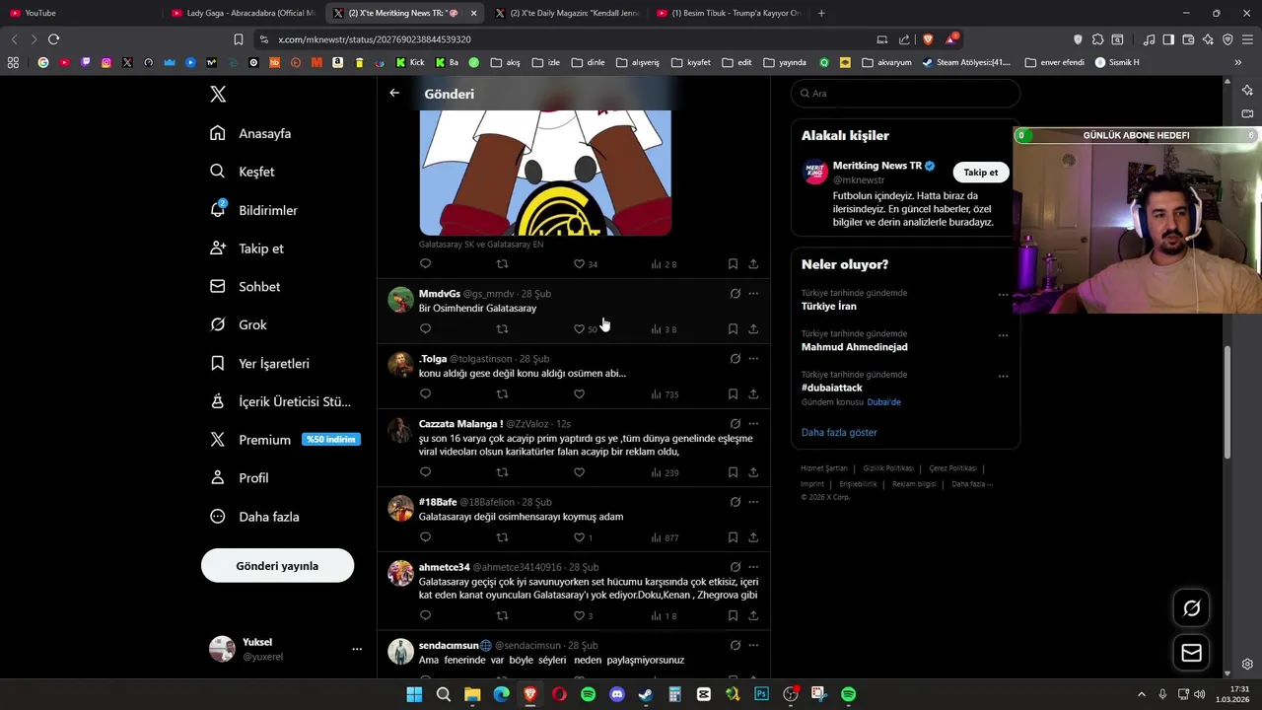Click the Brave shields icon
Viewport: 1262px width, 710px height.
(928, 39)
